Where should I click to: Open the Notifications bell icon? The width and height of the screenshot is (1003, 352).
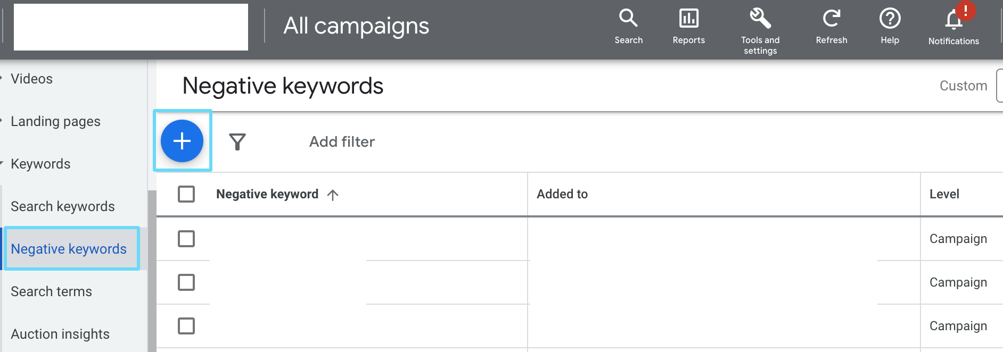click(953, 20)
